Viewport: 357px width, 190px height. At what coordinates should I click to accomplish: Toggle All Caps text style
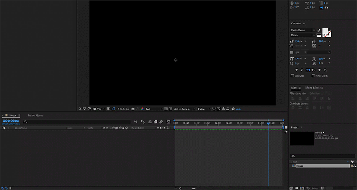[x=308, y=70]
